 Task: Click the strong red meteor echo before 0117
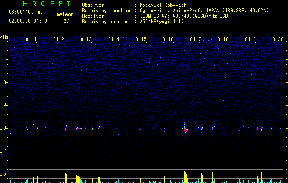click(185, 130)
